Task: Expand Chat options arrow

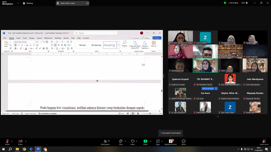Action: click(125, 141)
